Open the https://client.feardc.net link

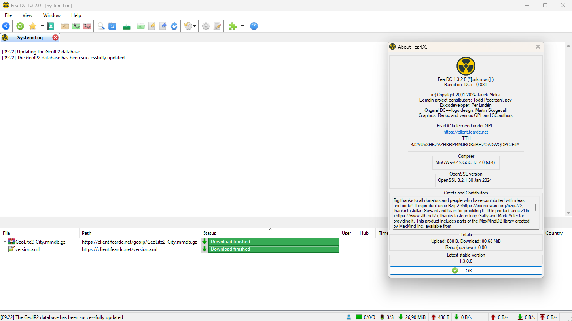tap(466, 132)
